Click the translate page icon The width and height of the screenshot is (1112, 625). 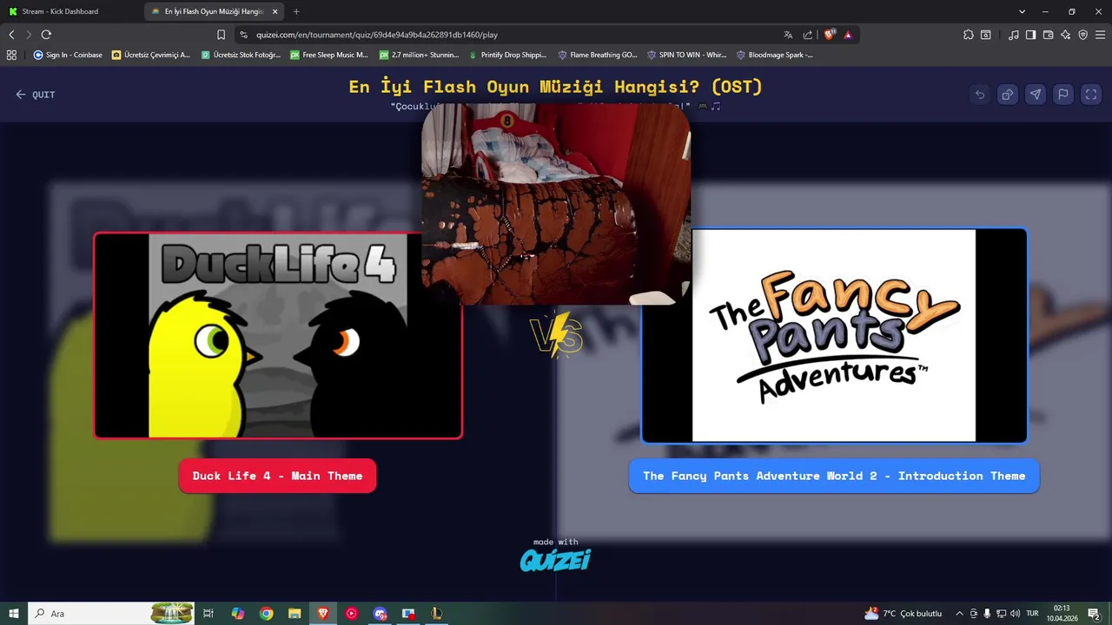pos(788,35)
